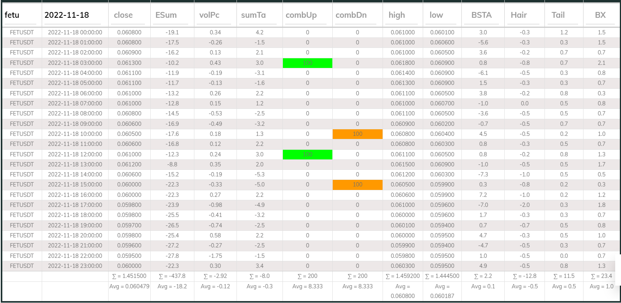The height and width of the screenshot is (303, 621).
Task: Focus the 'Hair' filter field
Action: tap(523, 15)
